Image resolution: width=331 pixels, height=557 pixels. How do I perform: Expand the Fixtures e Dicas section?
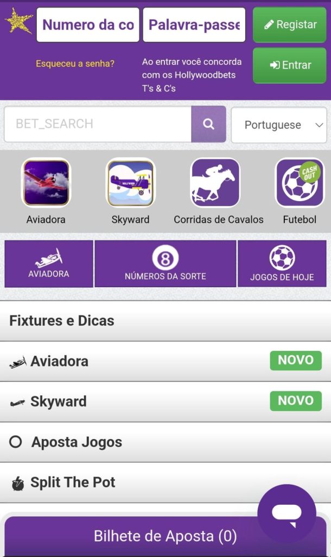pyautogui.click(x=165, y=321)
